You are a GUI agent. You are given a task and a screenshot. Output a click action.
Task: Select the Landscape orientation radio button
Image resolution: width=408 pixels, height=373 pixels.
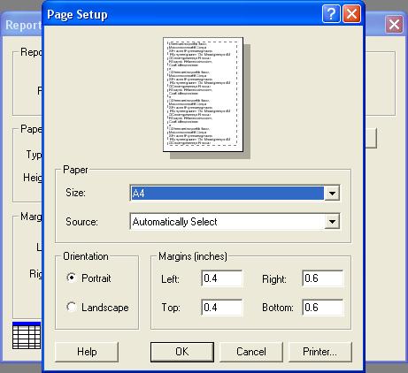tap(72, 307)
